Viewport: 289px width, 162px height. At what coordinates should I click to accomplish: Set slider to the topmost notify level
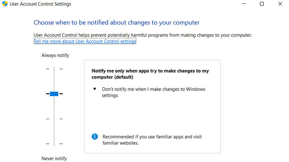click(54, 69)
